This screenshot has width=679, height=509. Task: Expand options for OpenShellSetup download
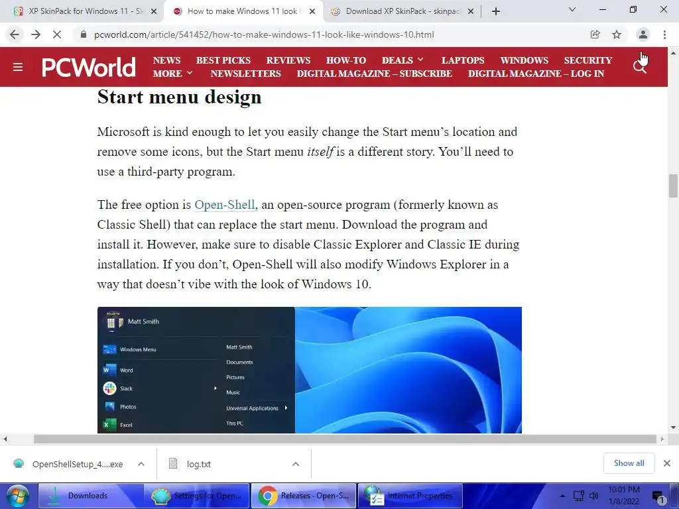pos(141,464)
